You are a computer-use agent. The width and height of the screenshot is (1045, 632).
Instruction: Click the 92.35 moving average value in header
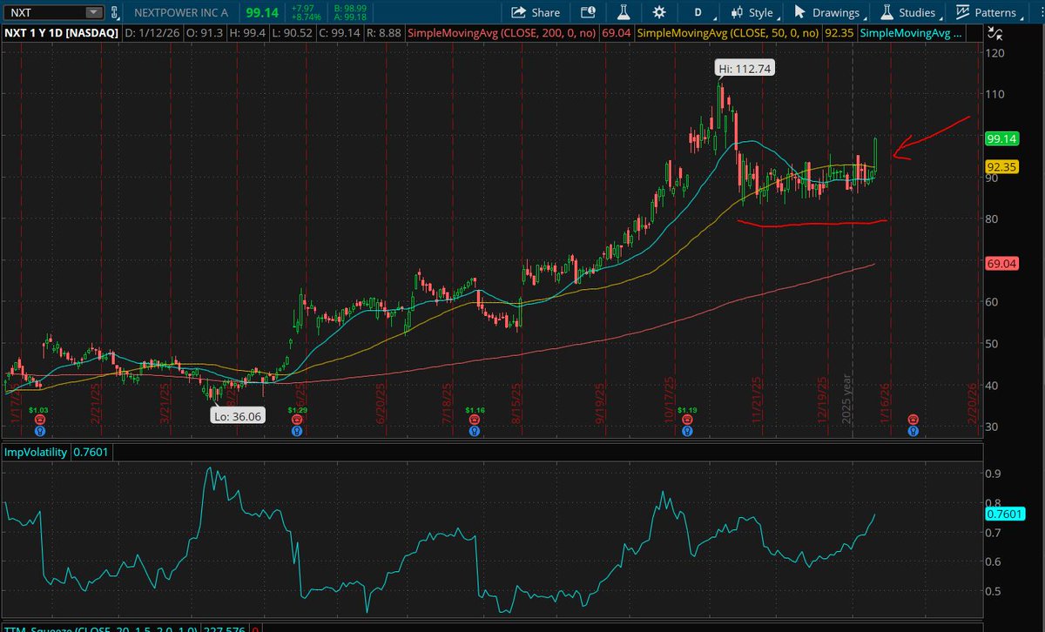pyautogui.click(x=838, y=33)
